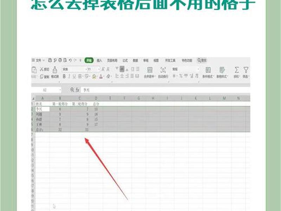Open the Name Box A2 dropdown
Image resolution: width=281 pixels, height=211 pixels.
coord(60,90)
